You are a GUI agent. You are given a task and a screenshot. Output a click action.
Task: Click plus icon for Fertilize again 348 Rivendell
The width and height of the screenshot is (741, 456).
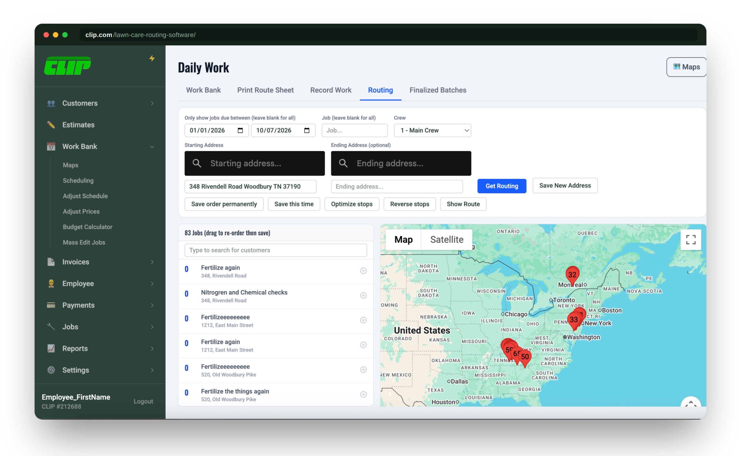point(363,271)
